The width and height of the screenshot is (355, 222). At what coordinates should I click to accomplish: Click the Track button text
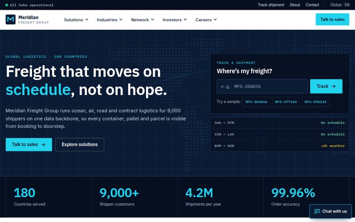pyautogui.click(x=323, y=86)
